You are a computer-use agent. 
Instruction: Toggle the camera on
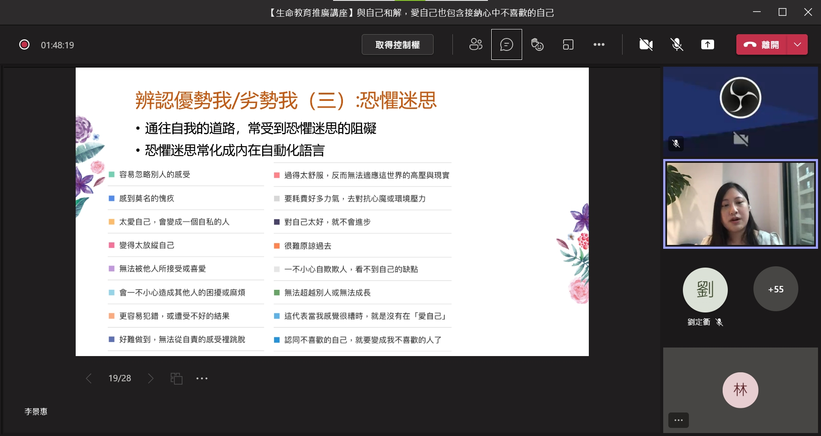[x=646, y=44]
